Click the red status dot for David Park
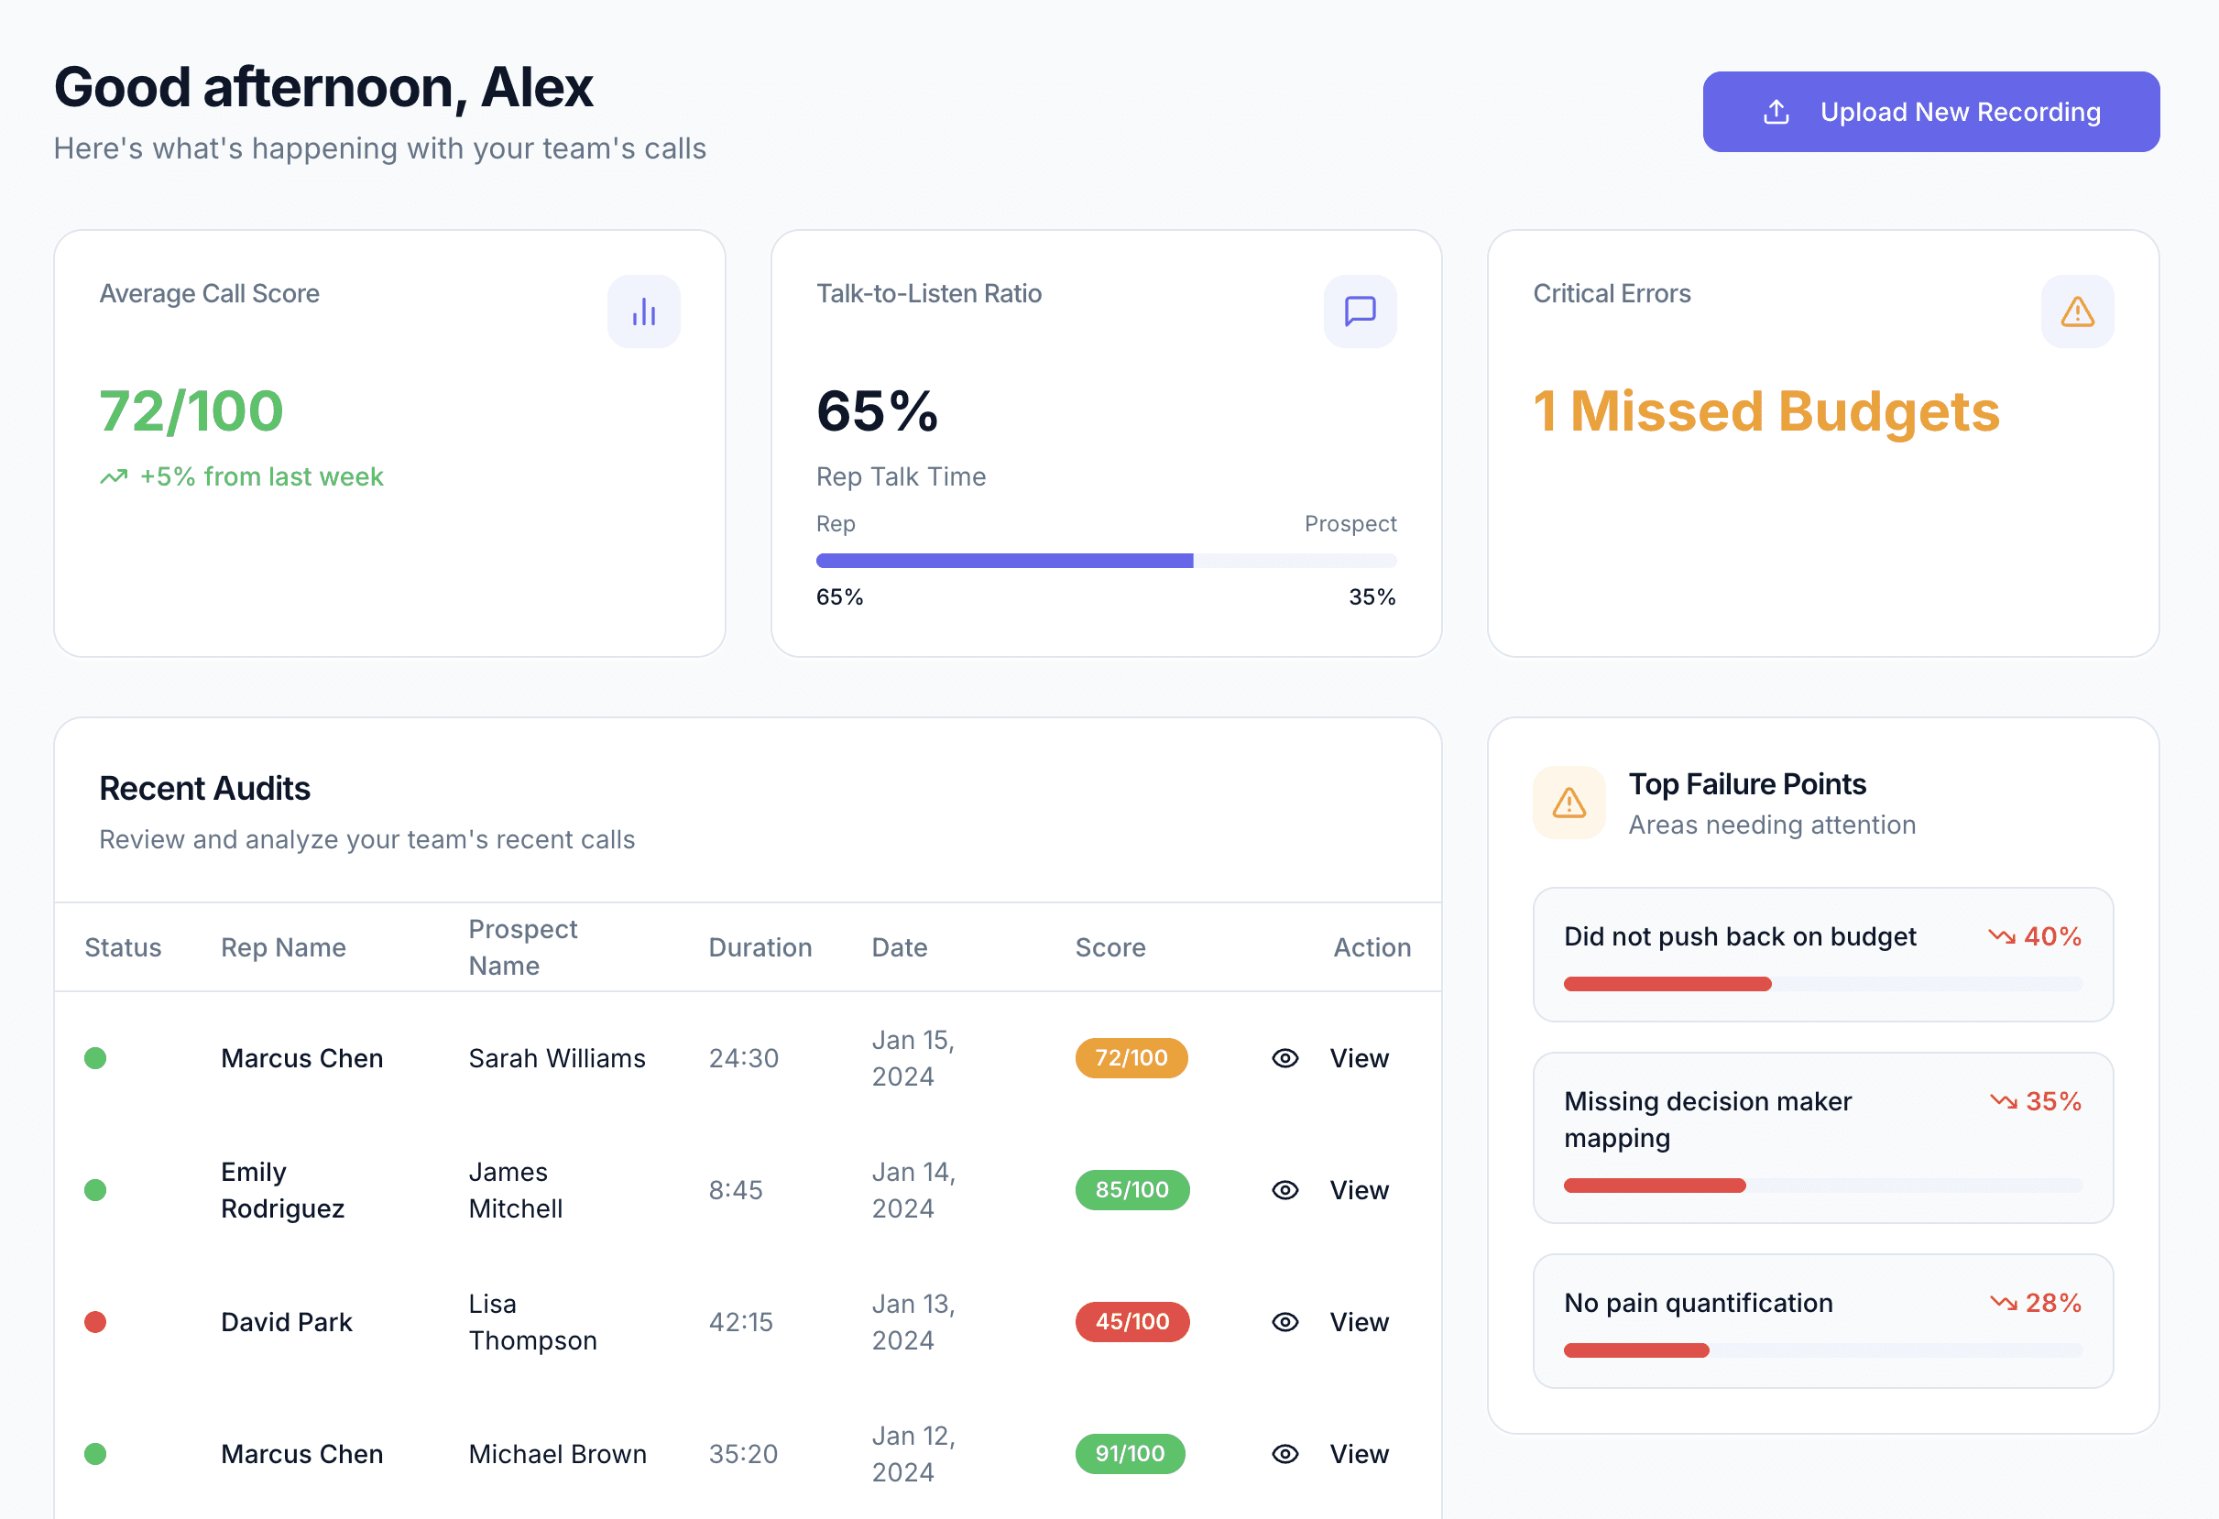Viewport: 2219px width, 1519px height. click(x=95, y=1321)
